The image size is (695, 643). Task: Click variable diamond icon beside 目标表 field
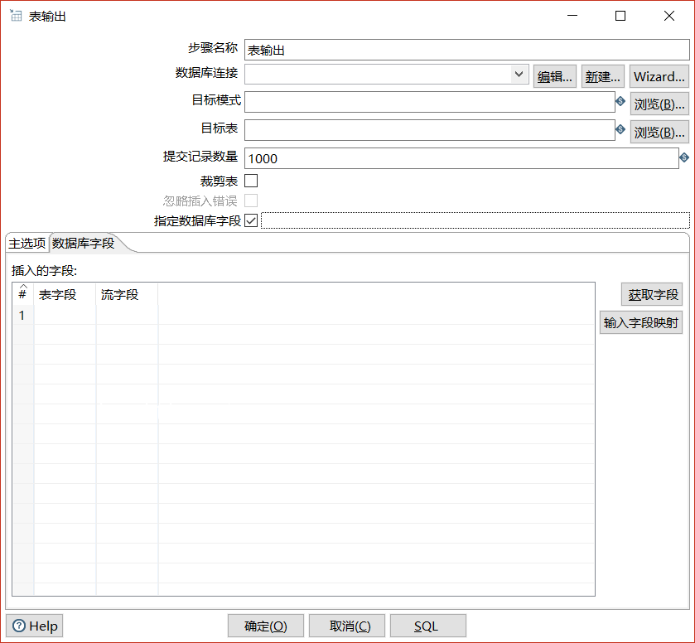coord(620,129)
